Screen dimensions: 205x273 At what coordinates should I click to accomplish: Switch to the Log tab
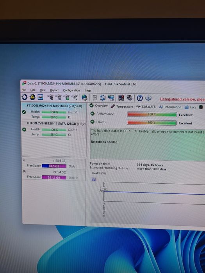pyautogui.click(x=190, y=107)
